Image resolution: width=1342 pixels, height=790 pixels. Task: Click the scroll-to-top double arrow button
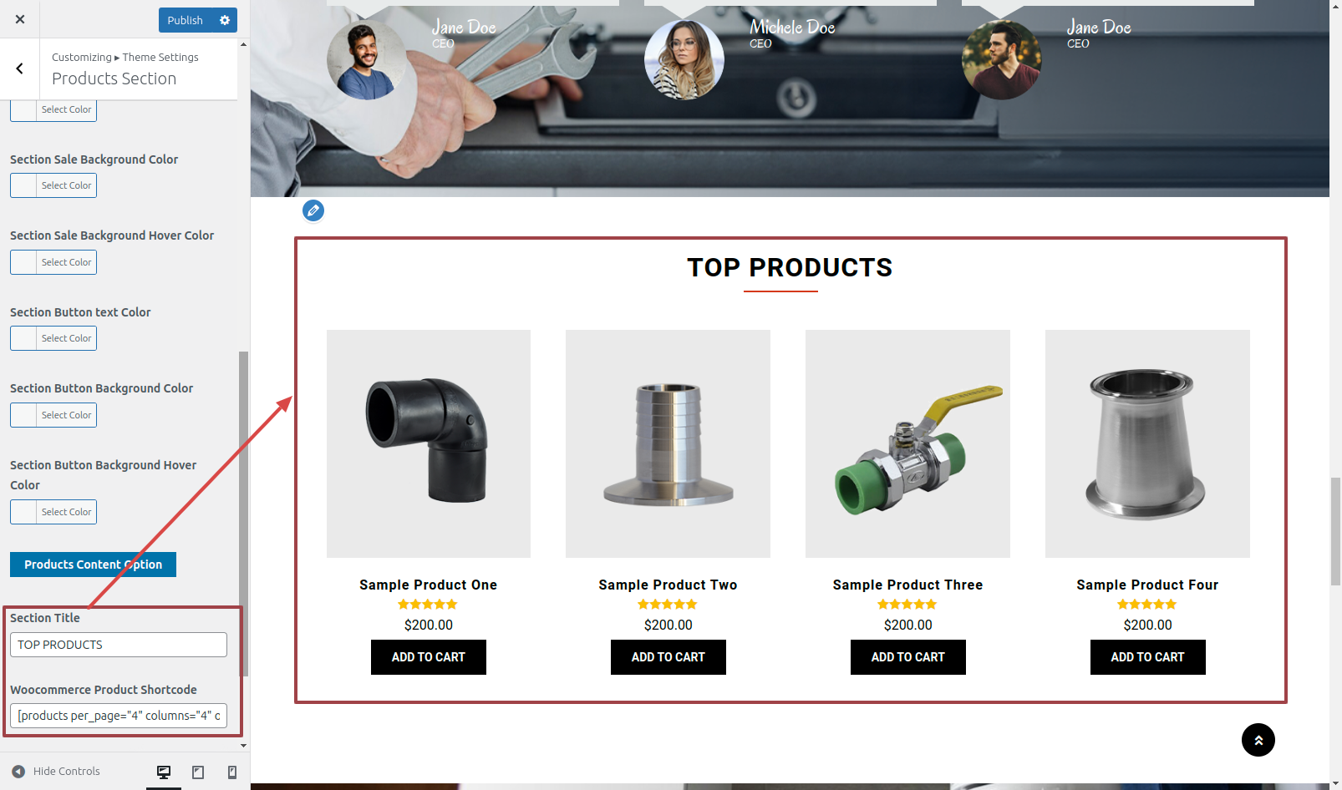click(x=1258, y=740)
